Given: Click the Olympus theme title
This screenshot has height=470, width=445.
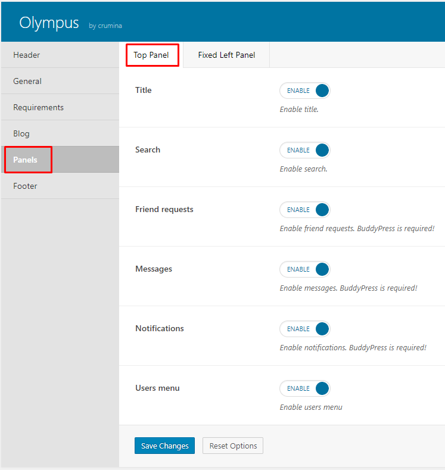Looking at the screenshot, I should click(49, 23).
